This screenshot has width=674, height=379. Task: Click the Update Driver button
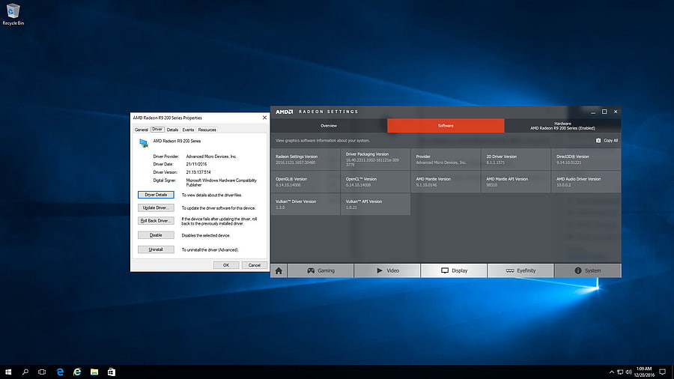(x=156, y=208)
